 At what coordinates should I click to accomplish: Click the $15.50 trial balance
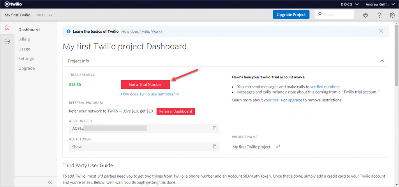coord(75,85)
